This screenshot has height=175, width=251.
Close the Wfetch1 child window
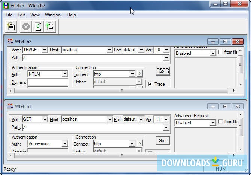click(238, 106)
